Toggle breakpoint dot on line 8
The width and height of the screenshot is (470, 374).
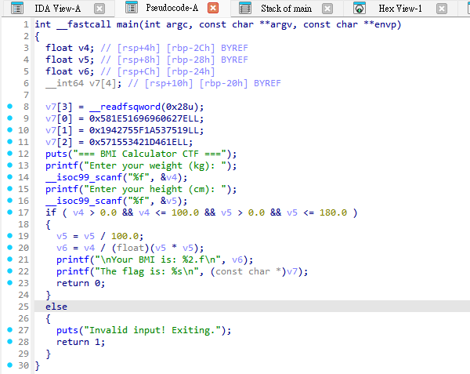pos(10,106)
